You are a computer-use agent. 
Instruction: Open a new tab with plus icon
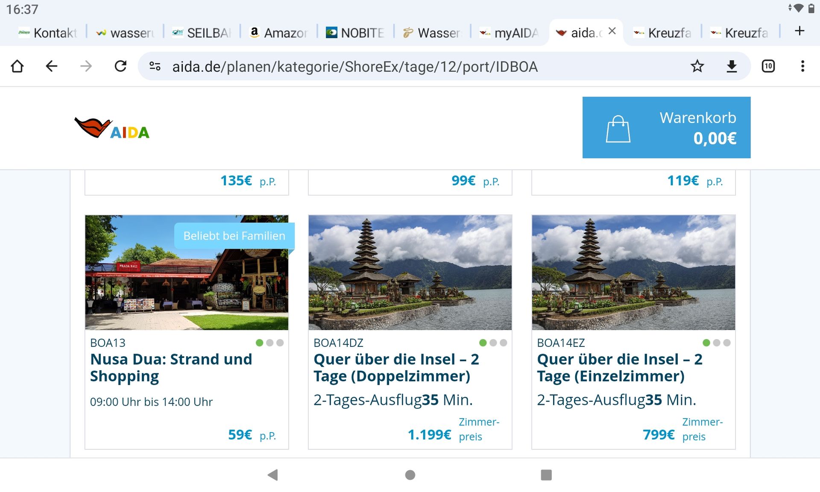pyautogui.click(x=799, y=31)
